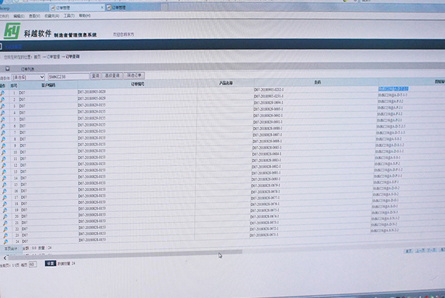The height and width of the screenshot is (298, 445).
Task: Click the magnifier icon in row 10
Action: click(x=3, y=152)
